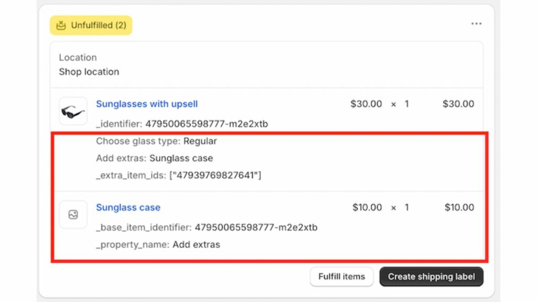
Task: Select the $10.00 total for Sunglass case
Action: point(459,208)
